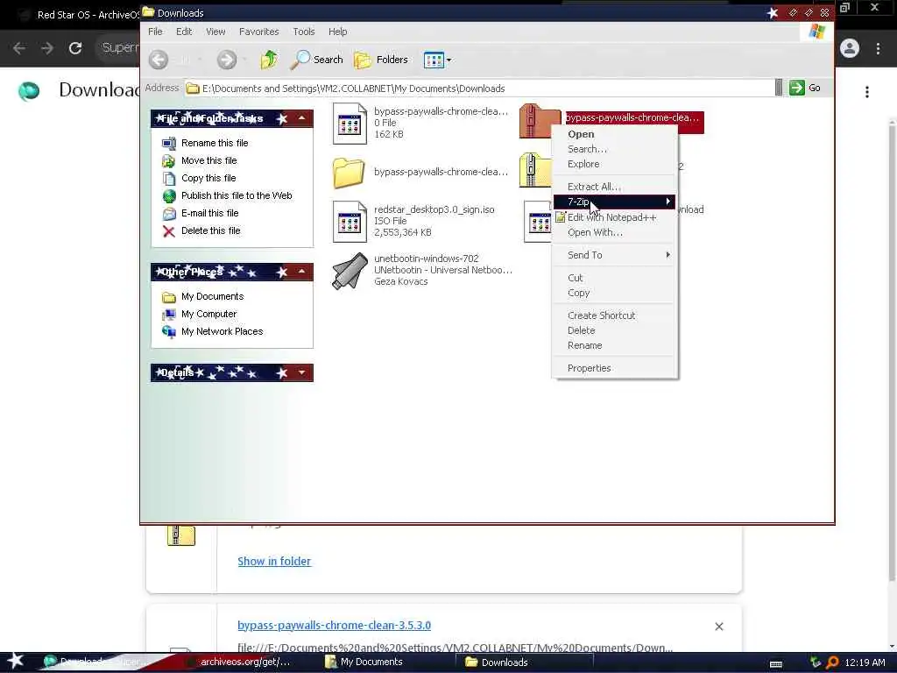The image size is (897, 673).
Task: Expand the Send To submenu
Action: (614, 255)
